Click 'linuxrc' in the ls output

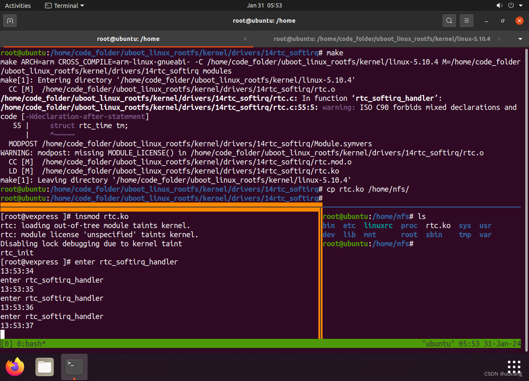pyautogui.click(x=378, y=226)
